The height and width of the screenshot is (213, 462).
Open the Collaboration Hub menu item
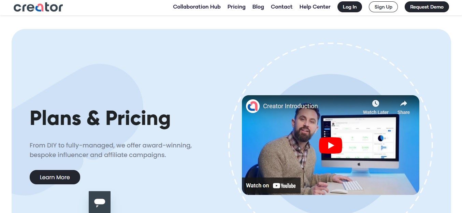coord(197,7)
